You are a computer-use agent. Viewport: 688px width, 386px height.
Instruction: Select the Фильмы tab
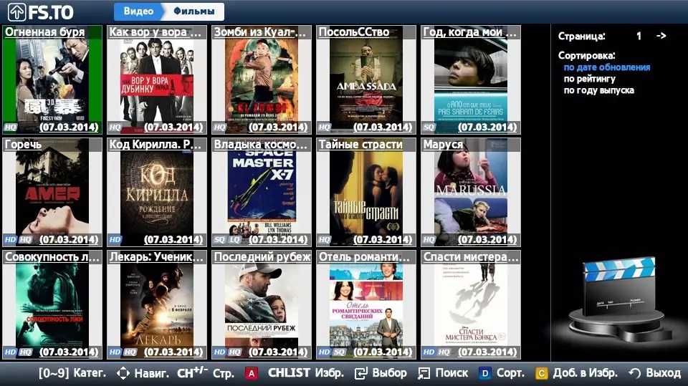pos(193,11)
